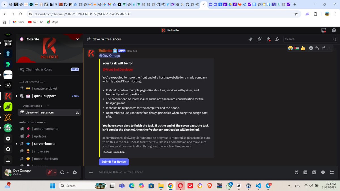Select the devo-w-freelancer channel in sidebar
Screen dimensions: 340x191
pyautogui.click(x=49, y=112)
